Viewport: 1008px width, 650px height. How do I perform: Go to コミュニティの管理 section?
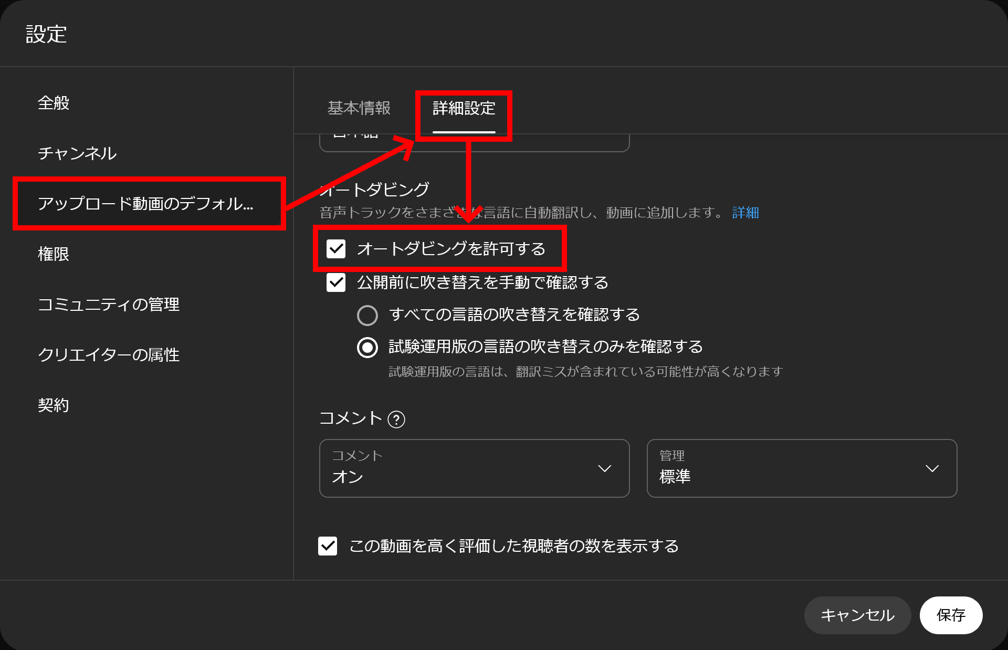click(109, 305)
